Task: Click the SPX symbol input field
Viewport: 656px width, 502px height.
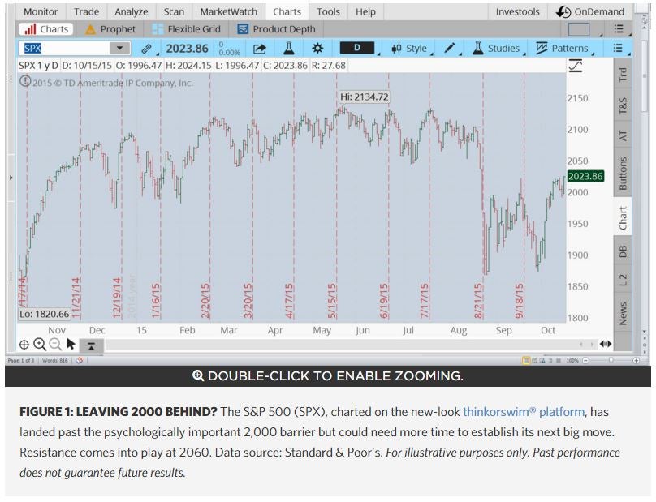Action: click(66, 49)
